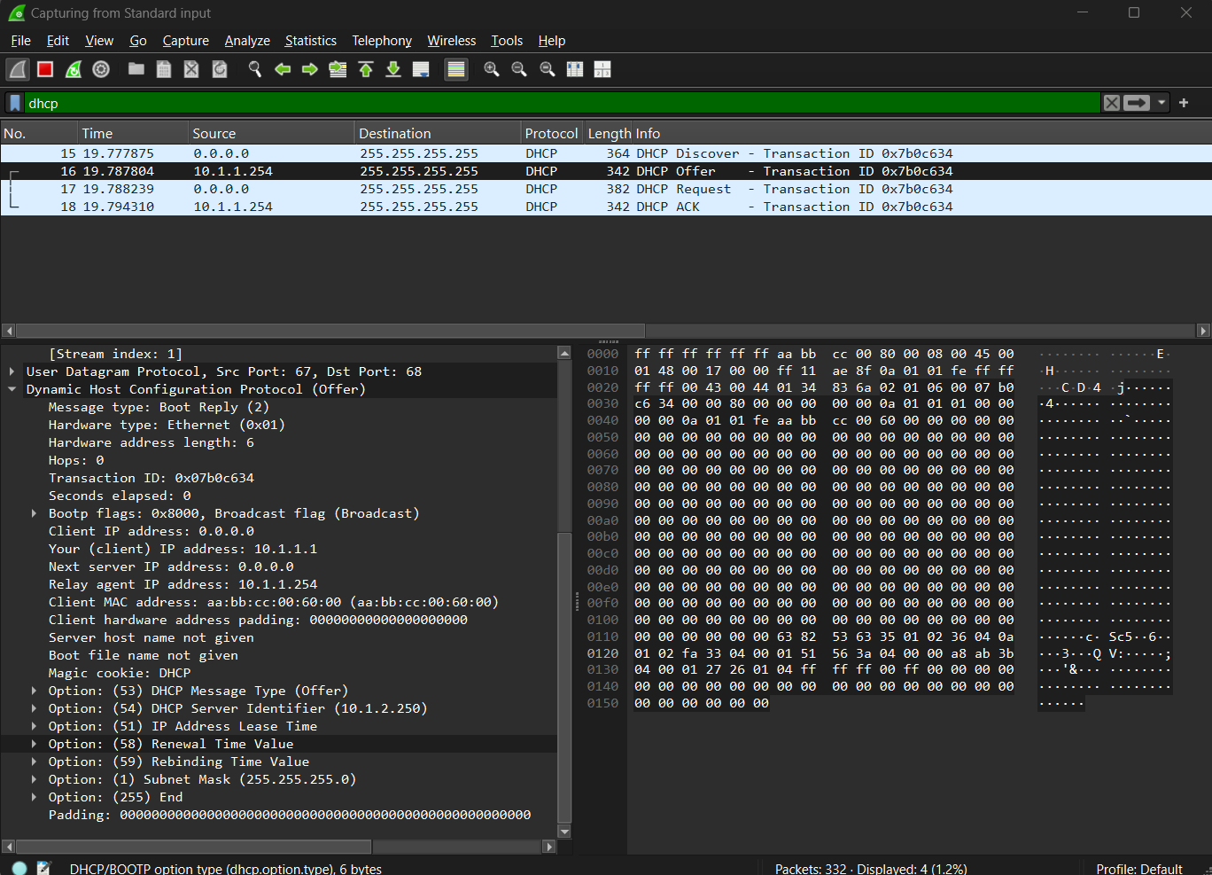Open the filter history dropdown arrow
This screenshot has width=1212, height=875.
pyautogui.click(x=1161, y=103)
